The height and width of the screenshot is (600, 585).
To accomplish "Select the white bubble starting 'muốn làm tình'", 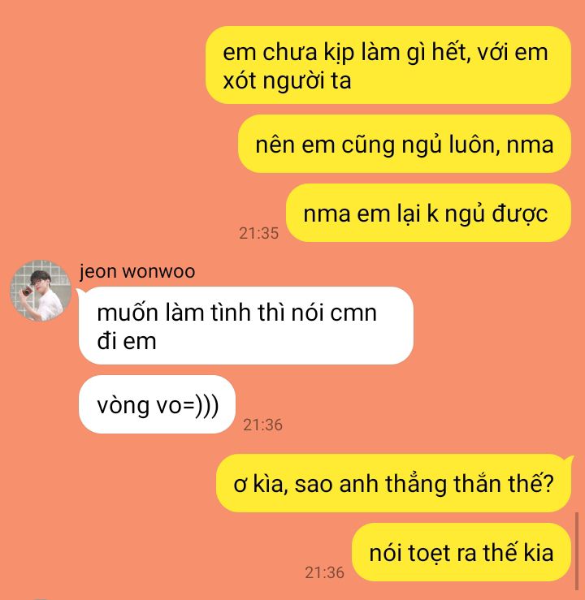I will click(x=246, y=326).
